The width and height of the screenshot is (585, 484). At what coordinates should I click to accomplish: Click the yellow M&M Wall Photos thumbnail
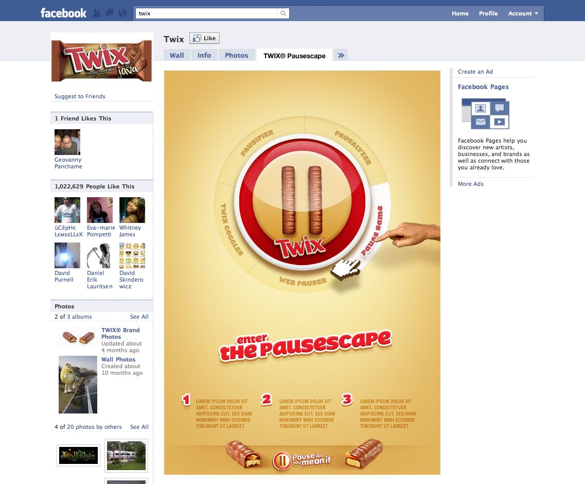click(x=78, y=385)
